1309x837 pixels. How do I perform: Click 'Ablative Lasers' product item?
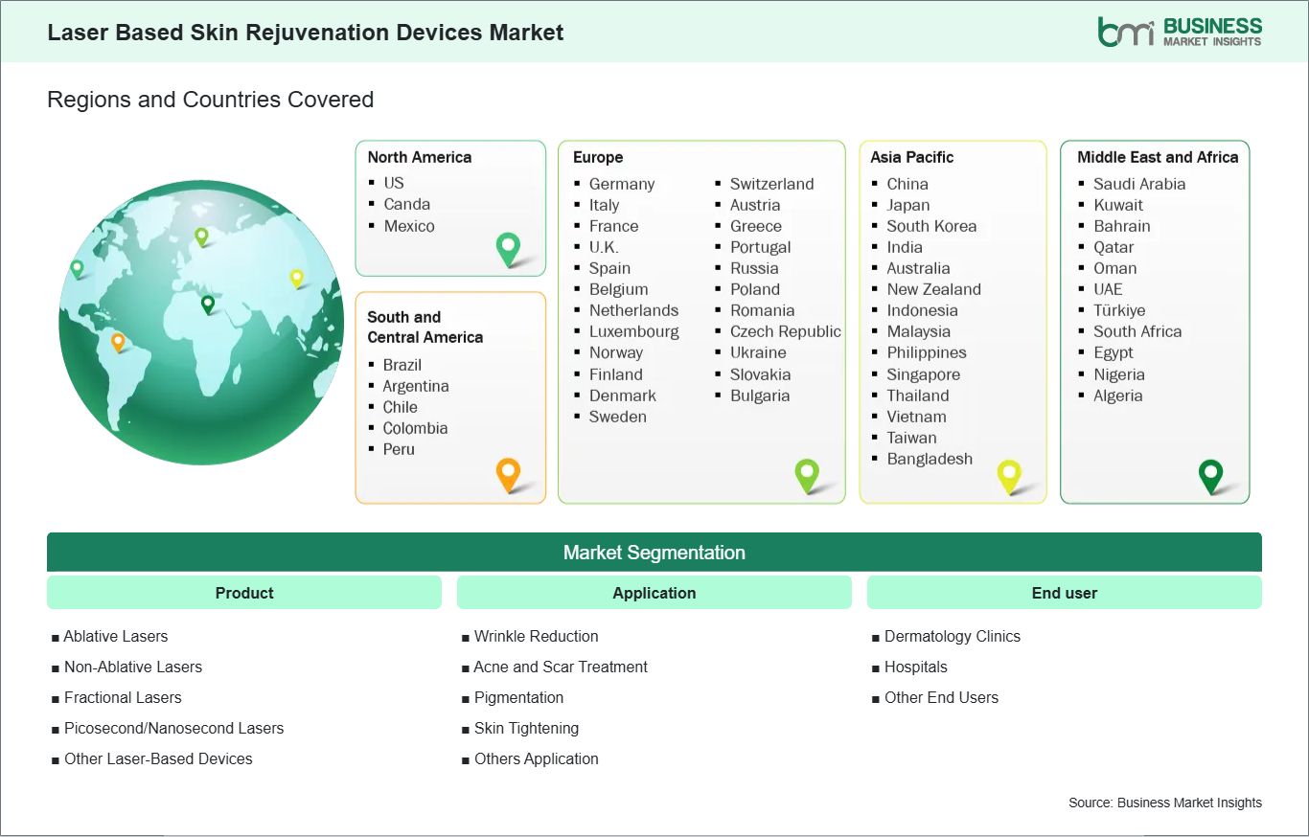[x=116, y=636]
